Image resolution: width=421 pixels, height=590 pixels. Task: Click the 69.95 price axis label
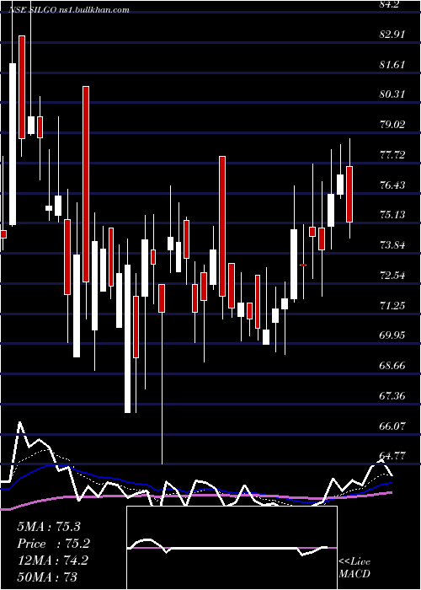click(x=393, y=335)
